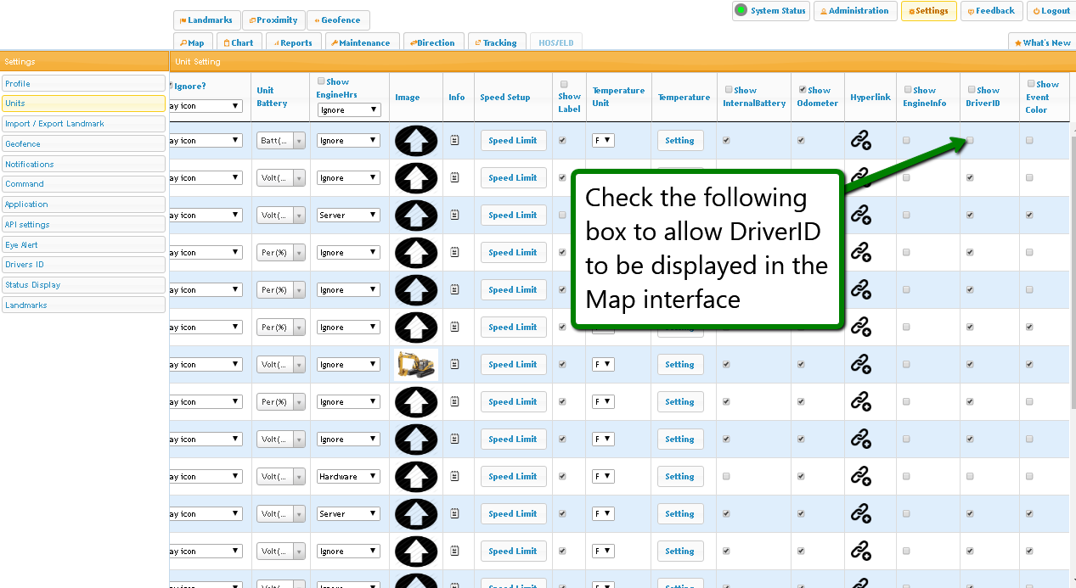Open the EngineHrs header Ignore dropdown
The height and width of the screenshot is (588, 1076).
[349, 110]
